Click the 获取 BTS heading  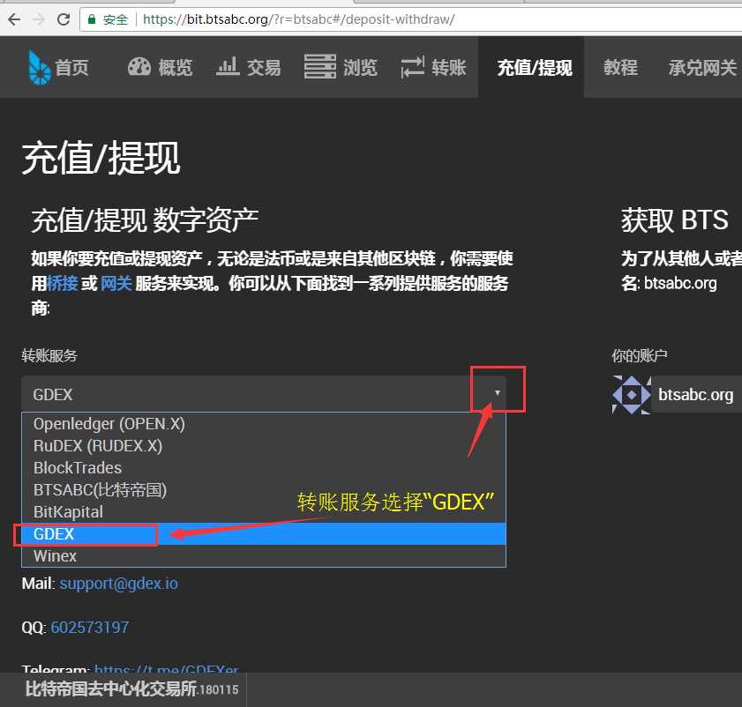tap(675, 220)
